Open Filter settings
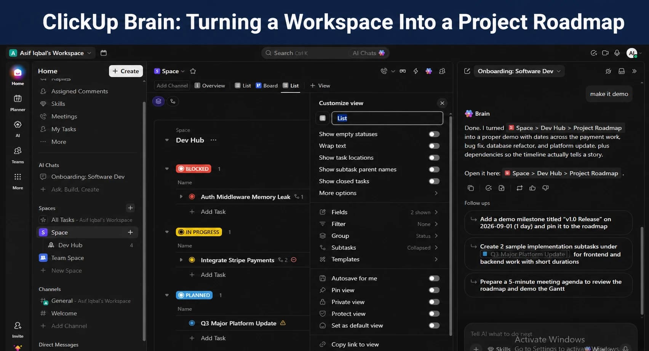 coord(379,224)
